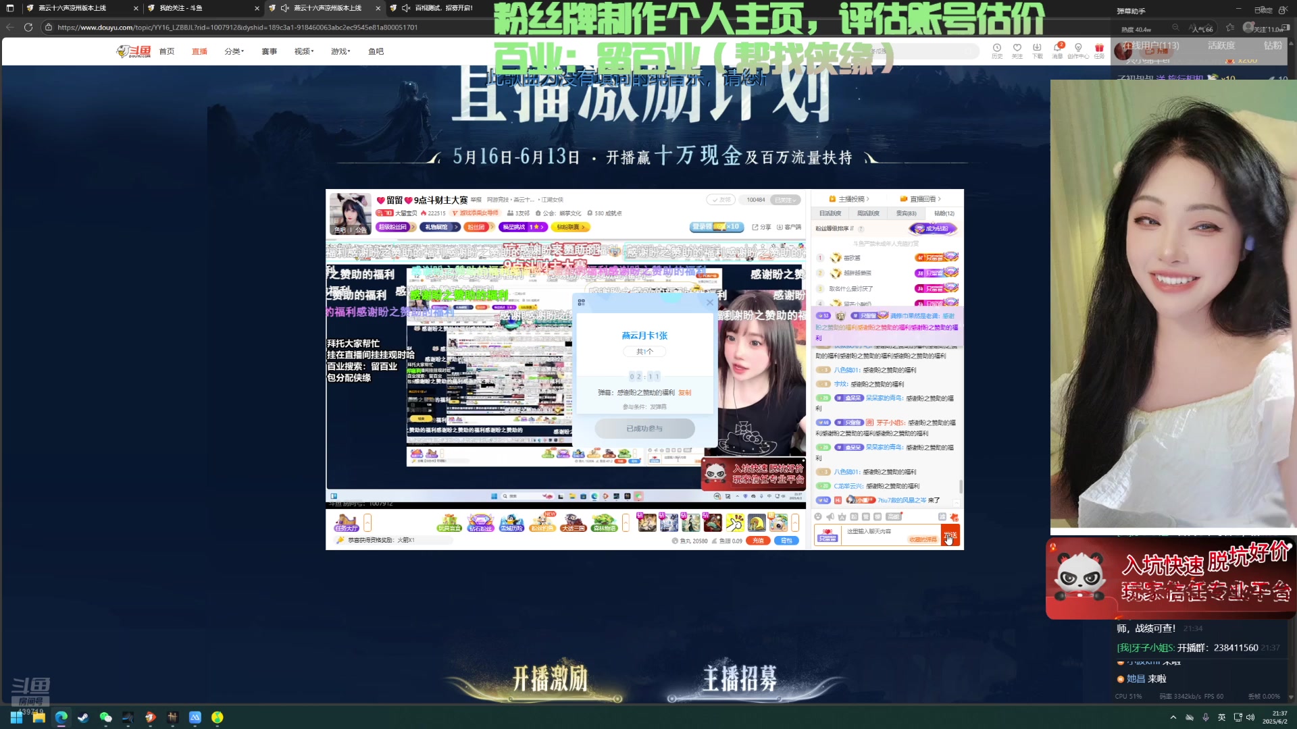The height and width of the screenshot is (729, 1297).
Task: Toggle the 已关注 follow button
Action: pyautogui.click(x=785, y=200)
